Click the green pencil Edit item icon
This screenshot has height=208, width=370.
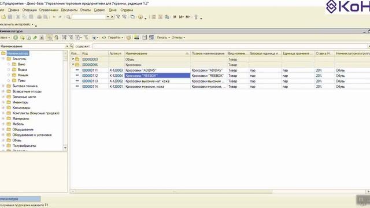(x=35, y=38)
